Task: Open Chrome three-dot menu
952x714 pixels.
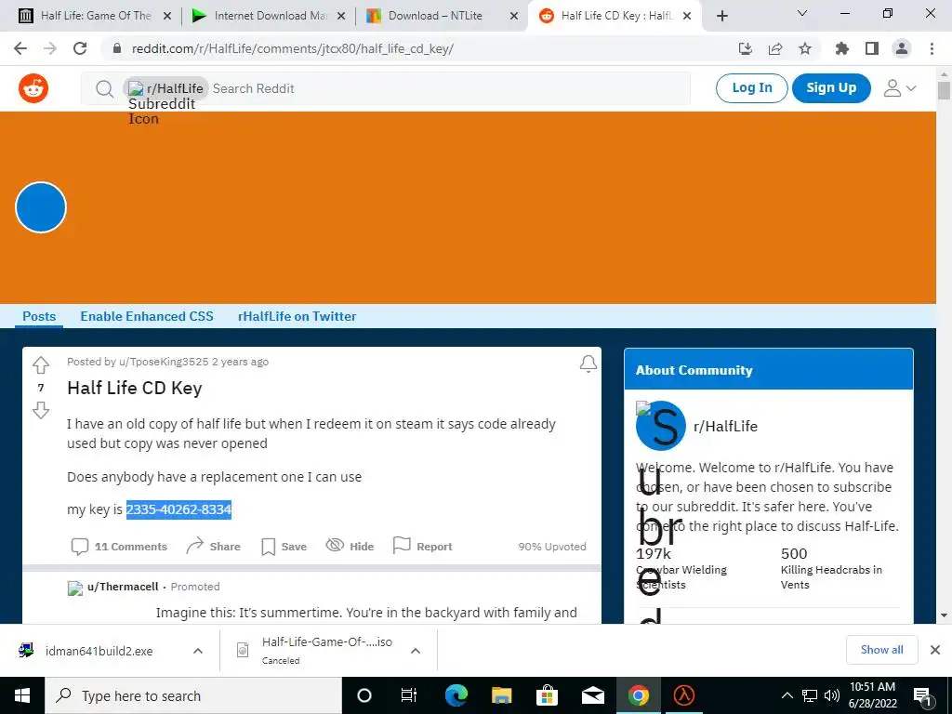Action: (932, 48)
